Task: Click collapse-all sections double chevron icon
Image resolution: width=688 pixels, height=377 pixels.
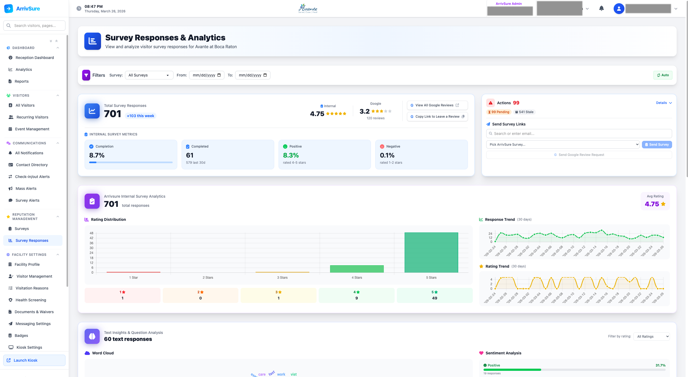Action: (x=56, y=41)
